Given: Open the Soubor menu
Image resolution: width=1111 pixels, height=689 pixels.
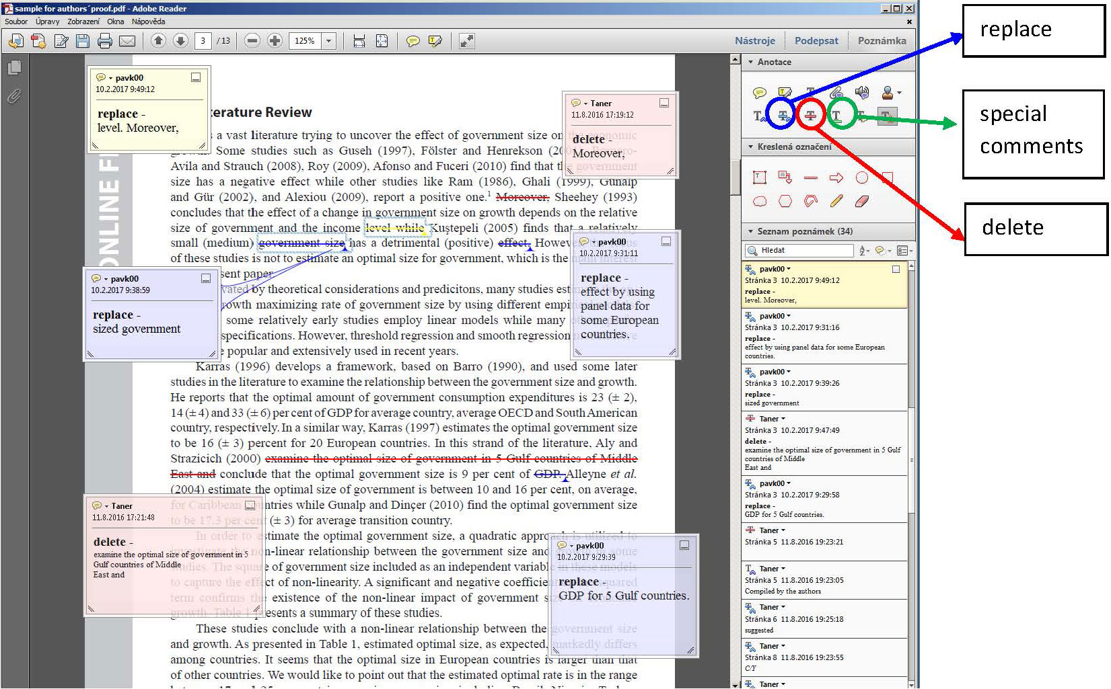Looking at the screenshot, I should pos(16,22).
